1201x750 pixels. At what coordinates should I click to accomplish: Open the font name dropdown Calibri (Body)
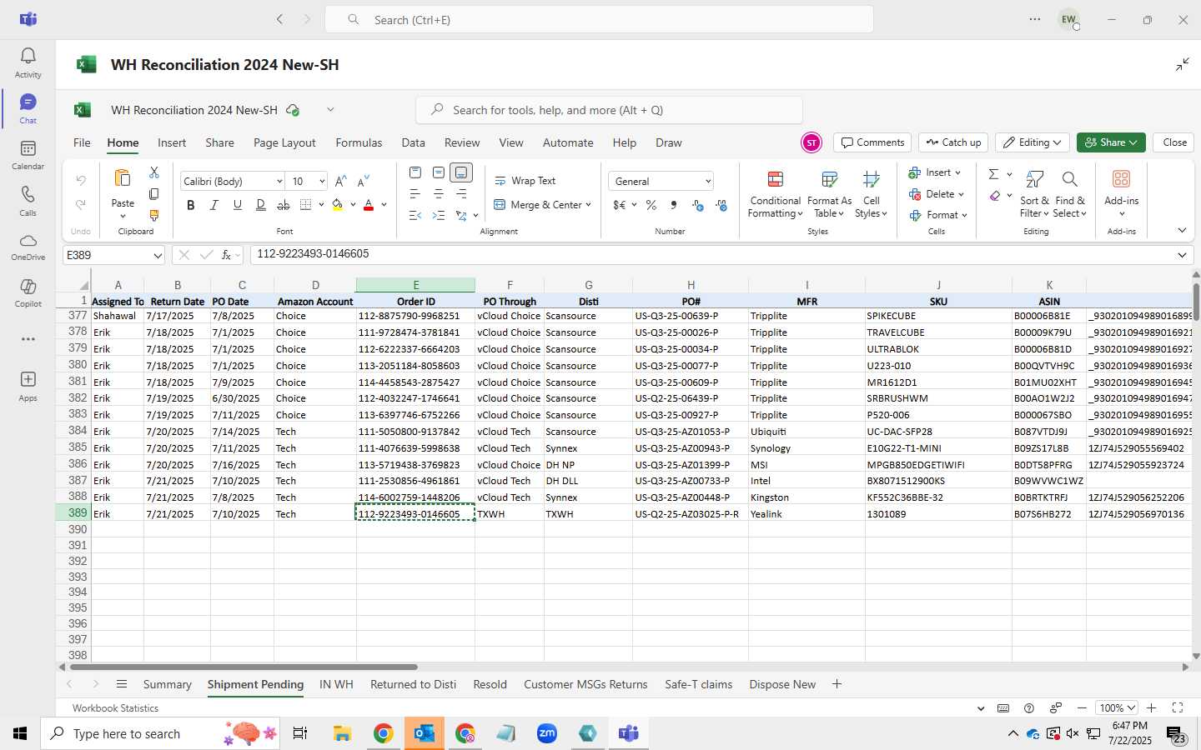click(279, 181)
